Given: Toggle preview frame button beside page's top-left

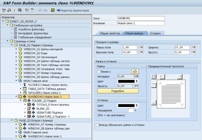Looking at the screenshot, I should click(153, 85).
